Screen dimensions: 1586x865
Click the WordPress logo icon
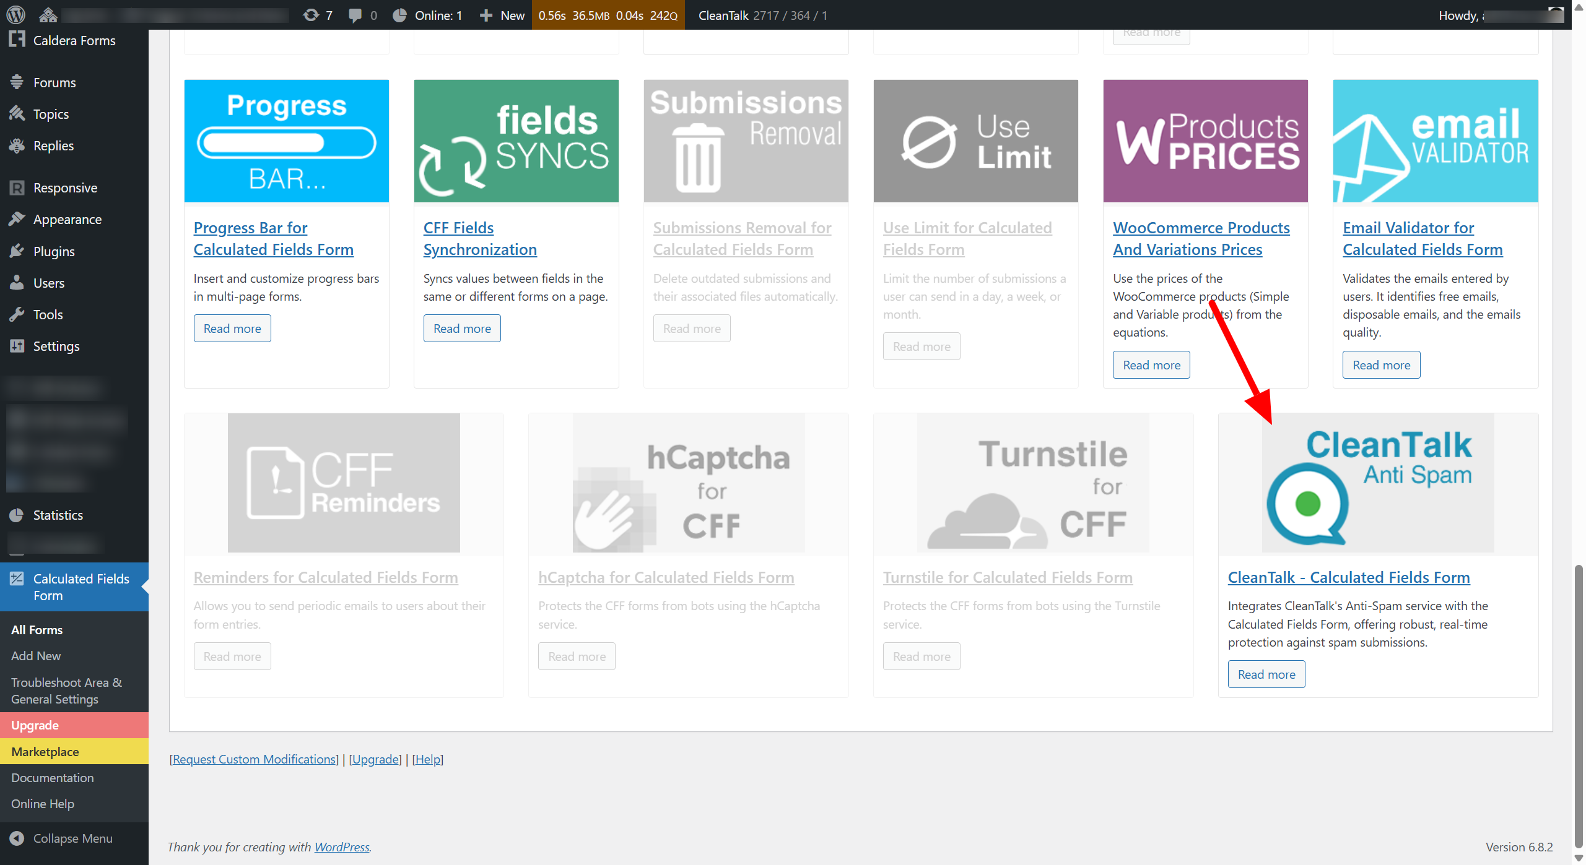[x=15, y=14]
